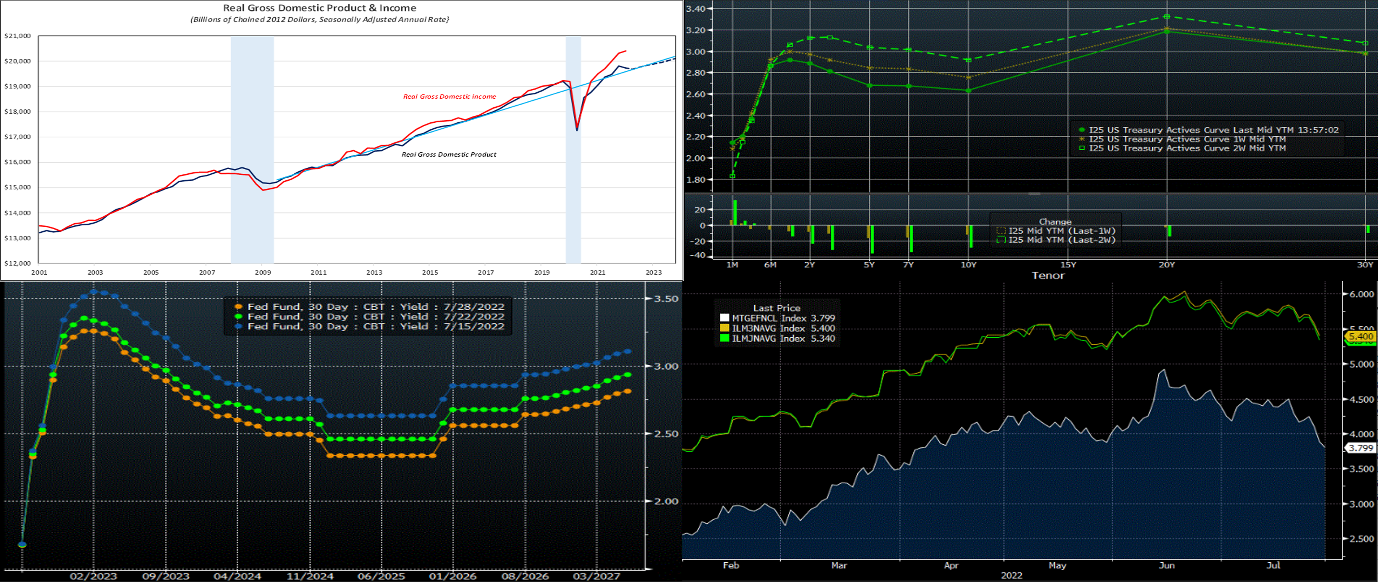Screen dimensions: 1378x582
Task: Click the 1W Mid YTM asterisk legend marker
Action: coord(1082,139)
